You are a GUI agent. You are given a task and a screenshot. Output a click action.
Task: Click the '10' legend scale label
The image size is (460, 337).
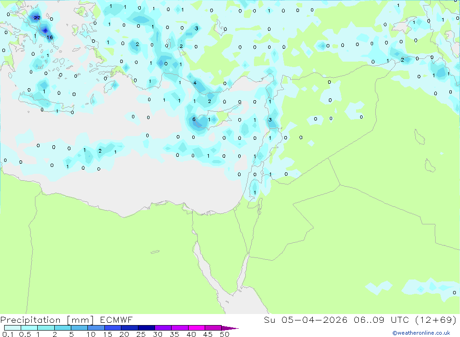[x=91, y=334]
